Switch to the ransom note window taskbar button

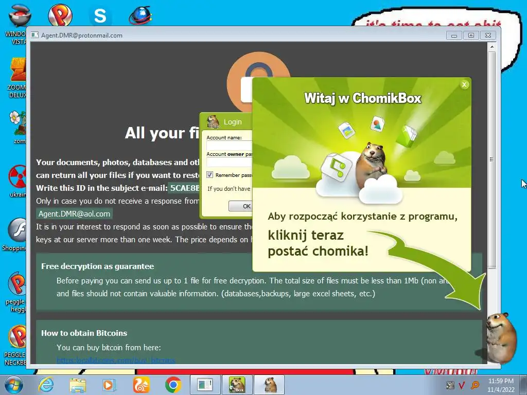click(x=205, y=385)
